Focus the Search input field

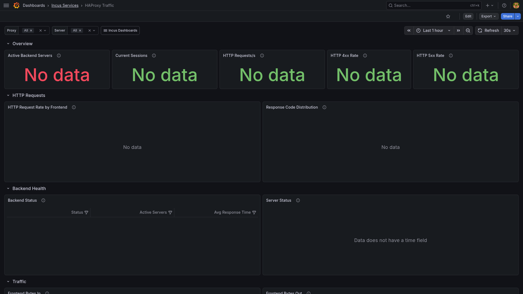(434, 5)
